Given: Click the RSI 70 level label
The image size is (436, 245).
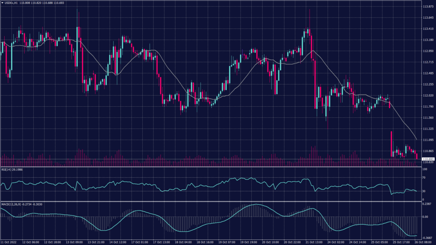Looking at the screenshot, I should click(424, 178).
